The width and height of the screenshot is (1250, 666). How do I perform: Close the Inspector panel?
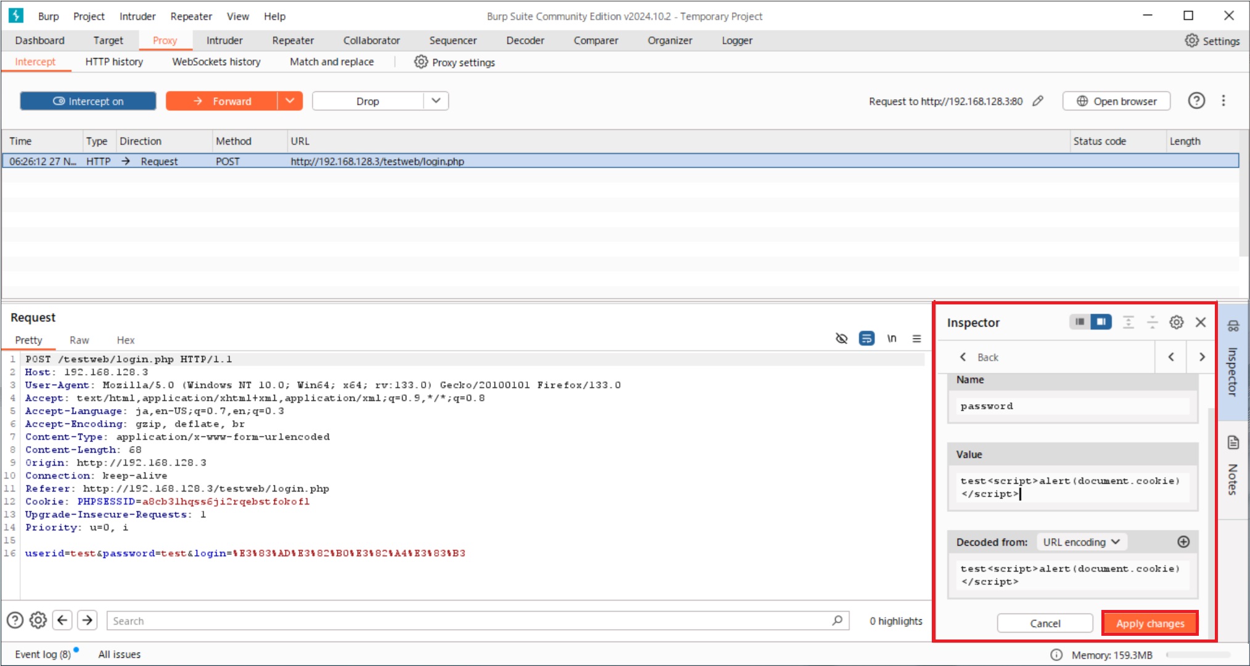[1201, 322]
